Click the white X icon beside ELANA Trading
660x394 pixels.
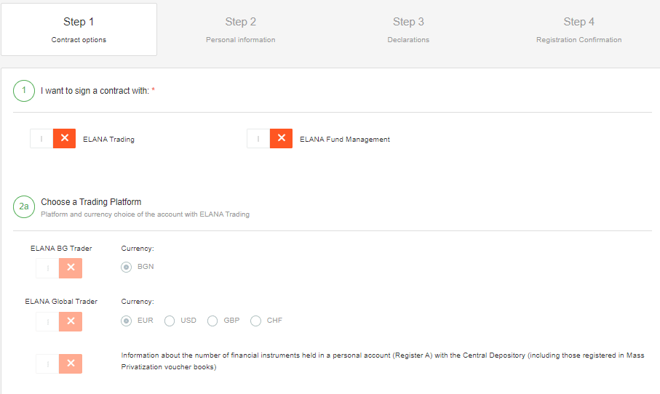(x=65, y=138)
